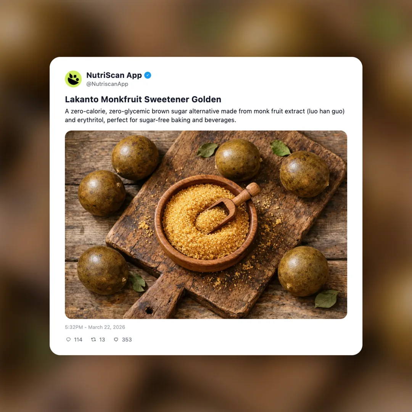This screenshot has height=412, width=412.
Task: Click the green leaf at photo bottom-right
Action: click(x=326, y=299)
